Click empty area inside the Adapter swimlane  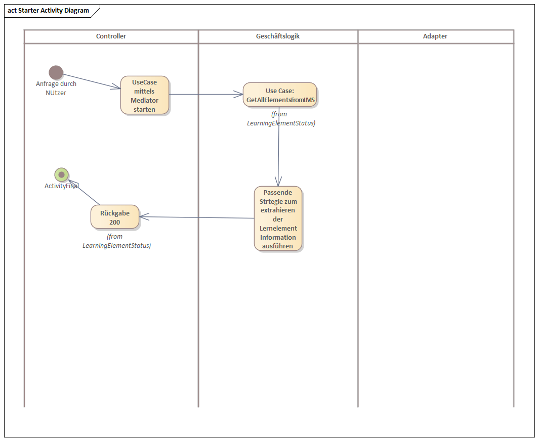pyautogui.click(x=435, y=228)
